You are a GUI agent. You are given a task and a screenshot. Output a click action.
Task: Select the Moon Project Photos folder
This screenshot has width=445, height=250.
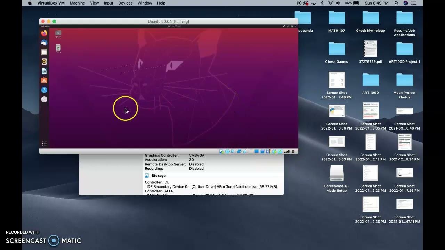coord(404,86)
